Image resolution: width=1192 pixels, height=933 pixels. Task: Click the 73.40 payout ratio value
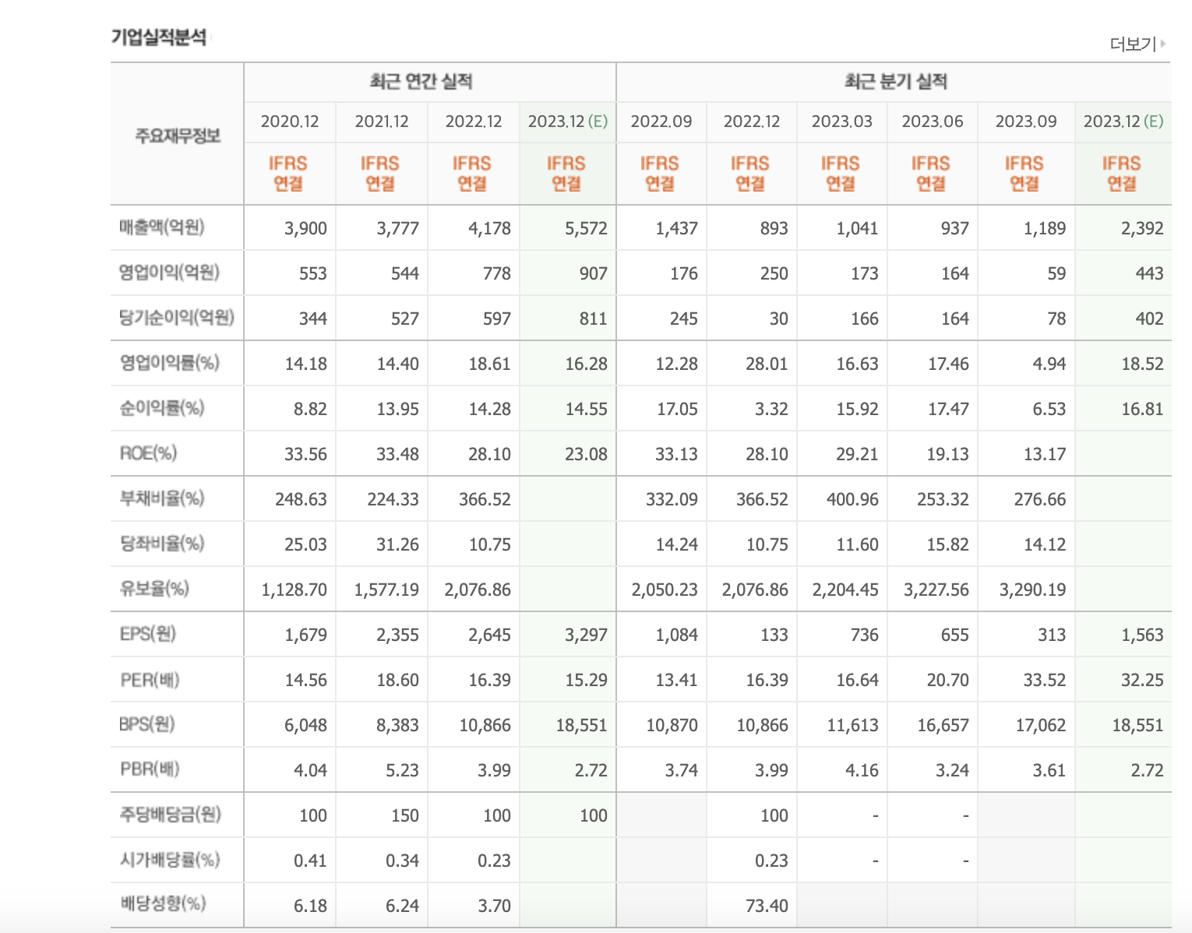pyautogui.click(x=767, y=907)
